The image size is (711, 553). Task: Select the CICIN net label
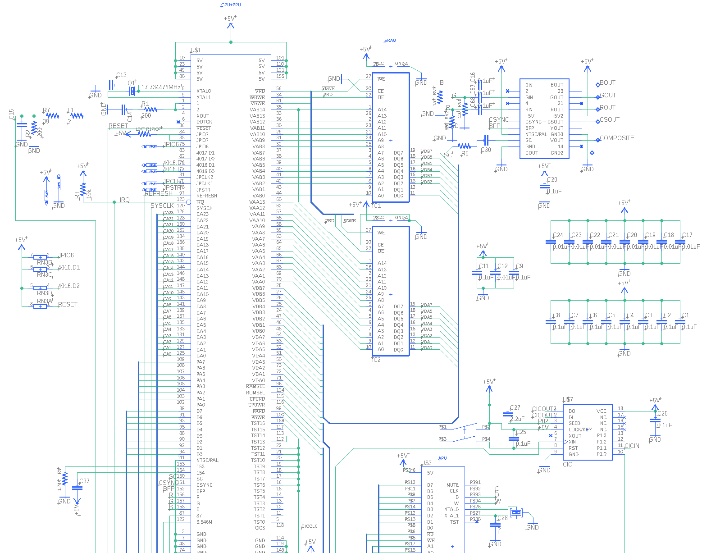tap(632, 446)
